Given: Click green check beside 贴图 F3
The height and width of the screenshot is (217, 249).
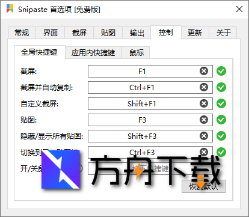Looking at the screenshot, I should click(221, 120).
